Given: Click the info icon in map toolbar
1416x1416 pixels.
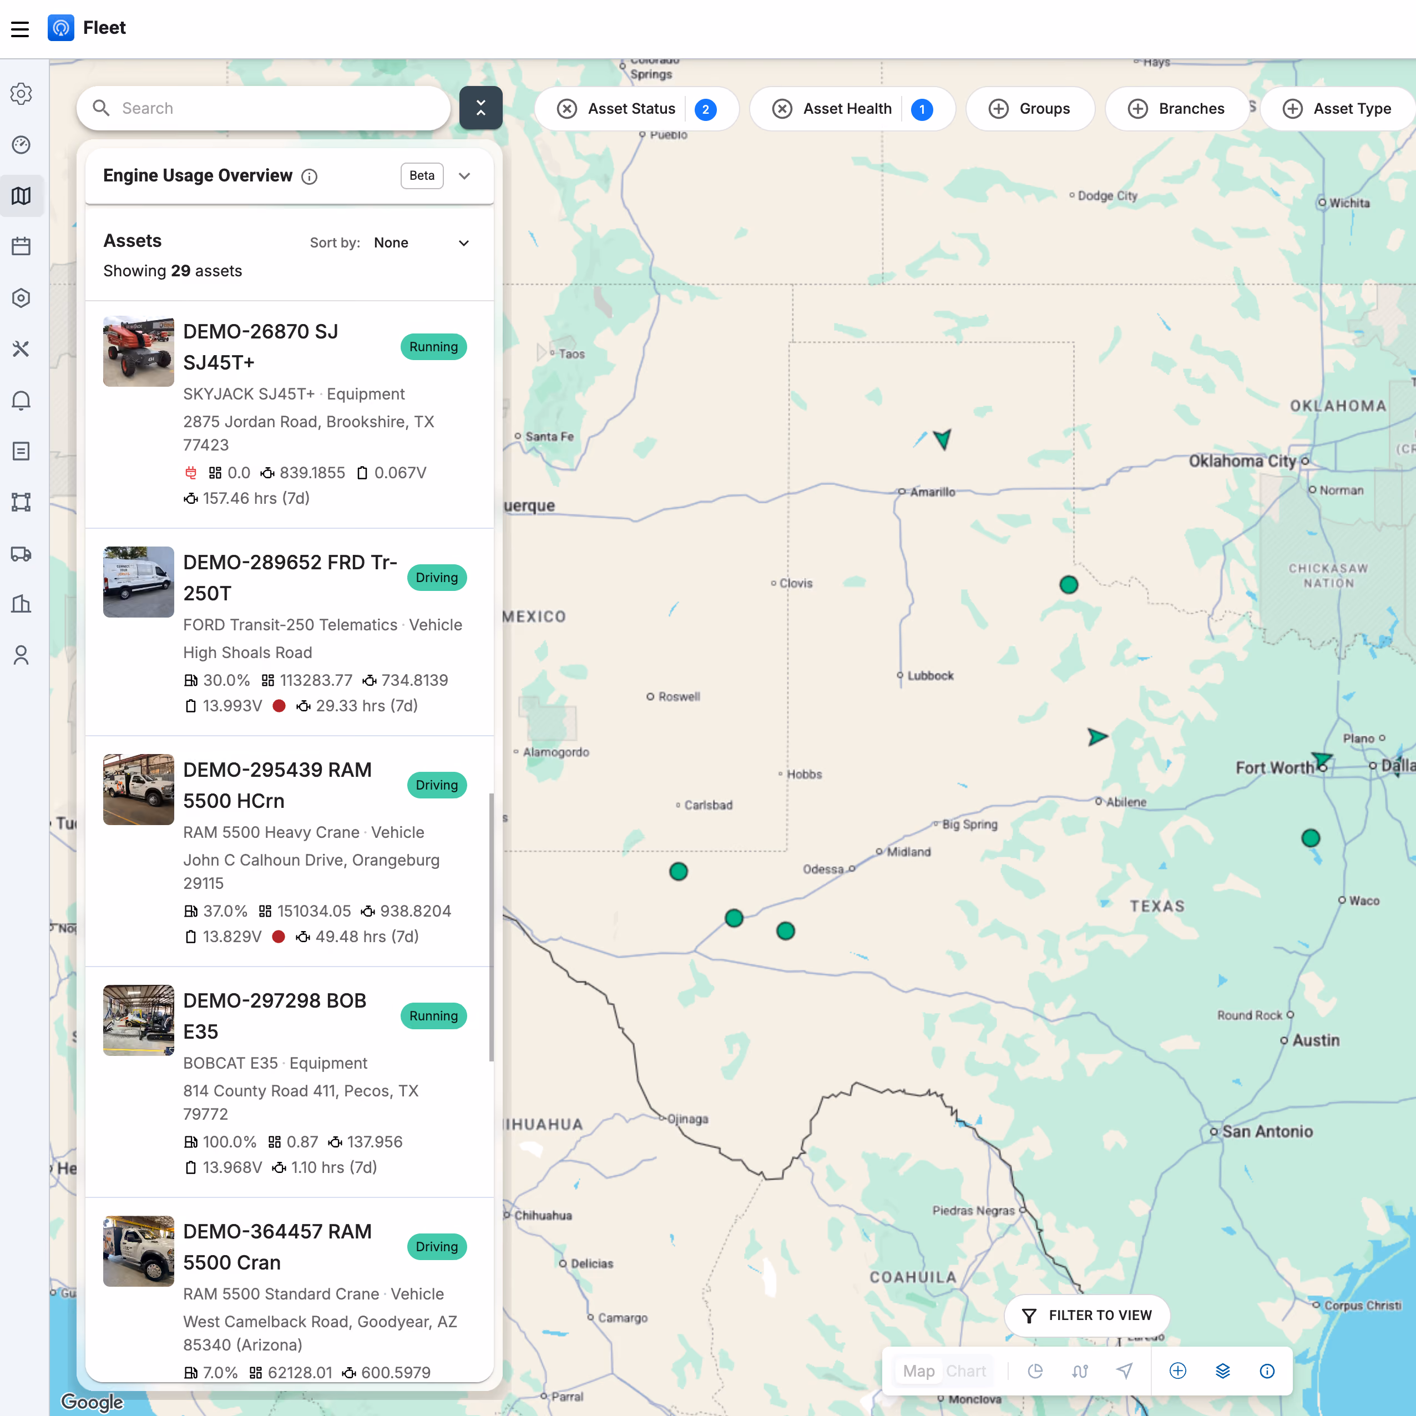Looking at the screenshot, I should pos(1267,1371).
